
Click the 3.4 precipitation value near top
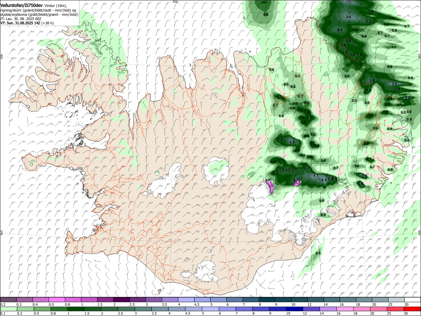coord(349,17)
